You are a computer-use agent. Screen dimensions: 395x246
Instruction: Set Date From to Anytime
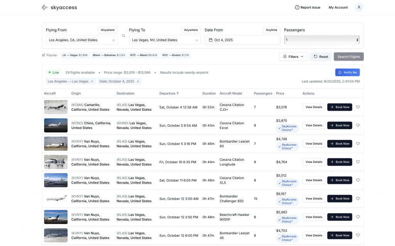272,30
